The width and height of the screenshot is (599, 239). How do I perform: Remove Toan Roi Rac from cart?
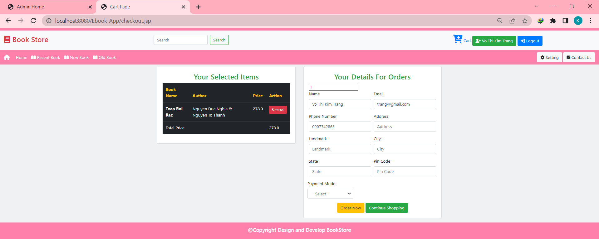pos(278,110)
